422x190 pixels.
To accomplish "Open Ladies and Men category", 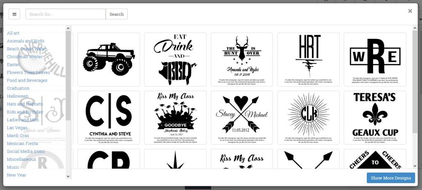I will point(23,120).
